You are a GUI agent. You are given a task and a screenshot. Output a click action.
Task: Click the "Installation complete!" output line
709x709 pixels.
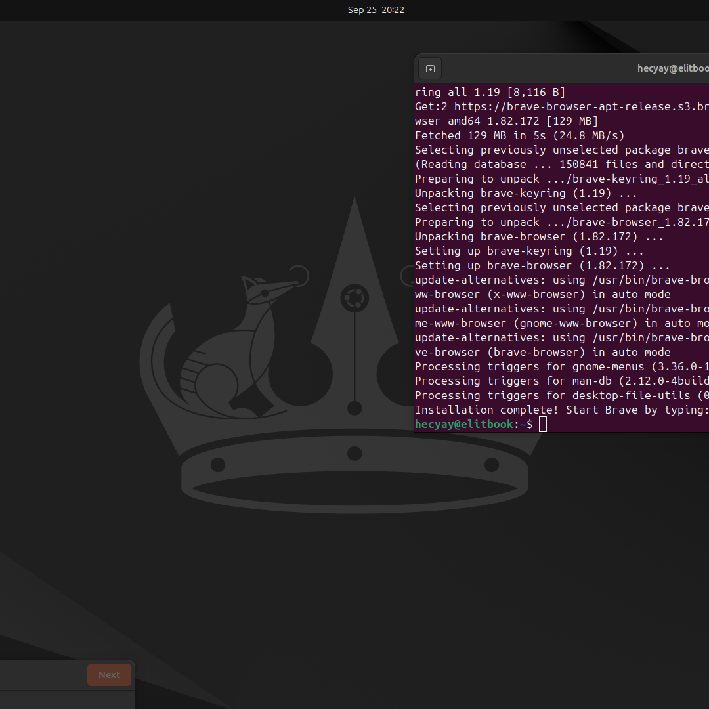[561, 410]
